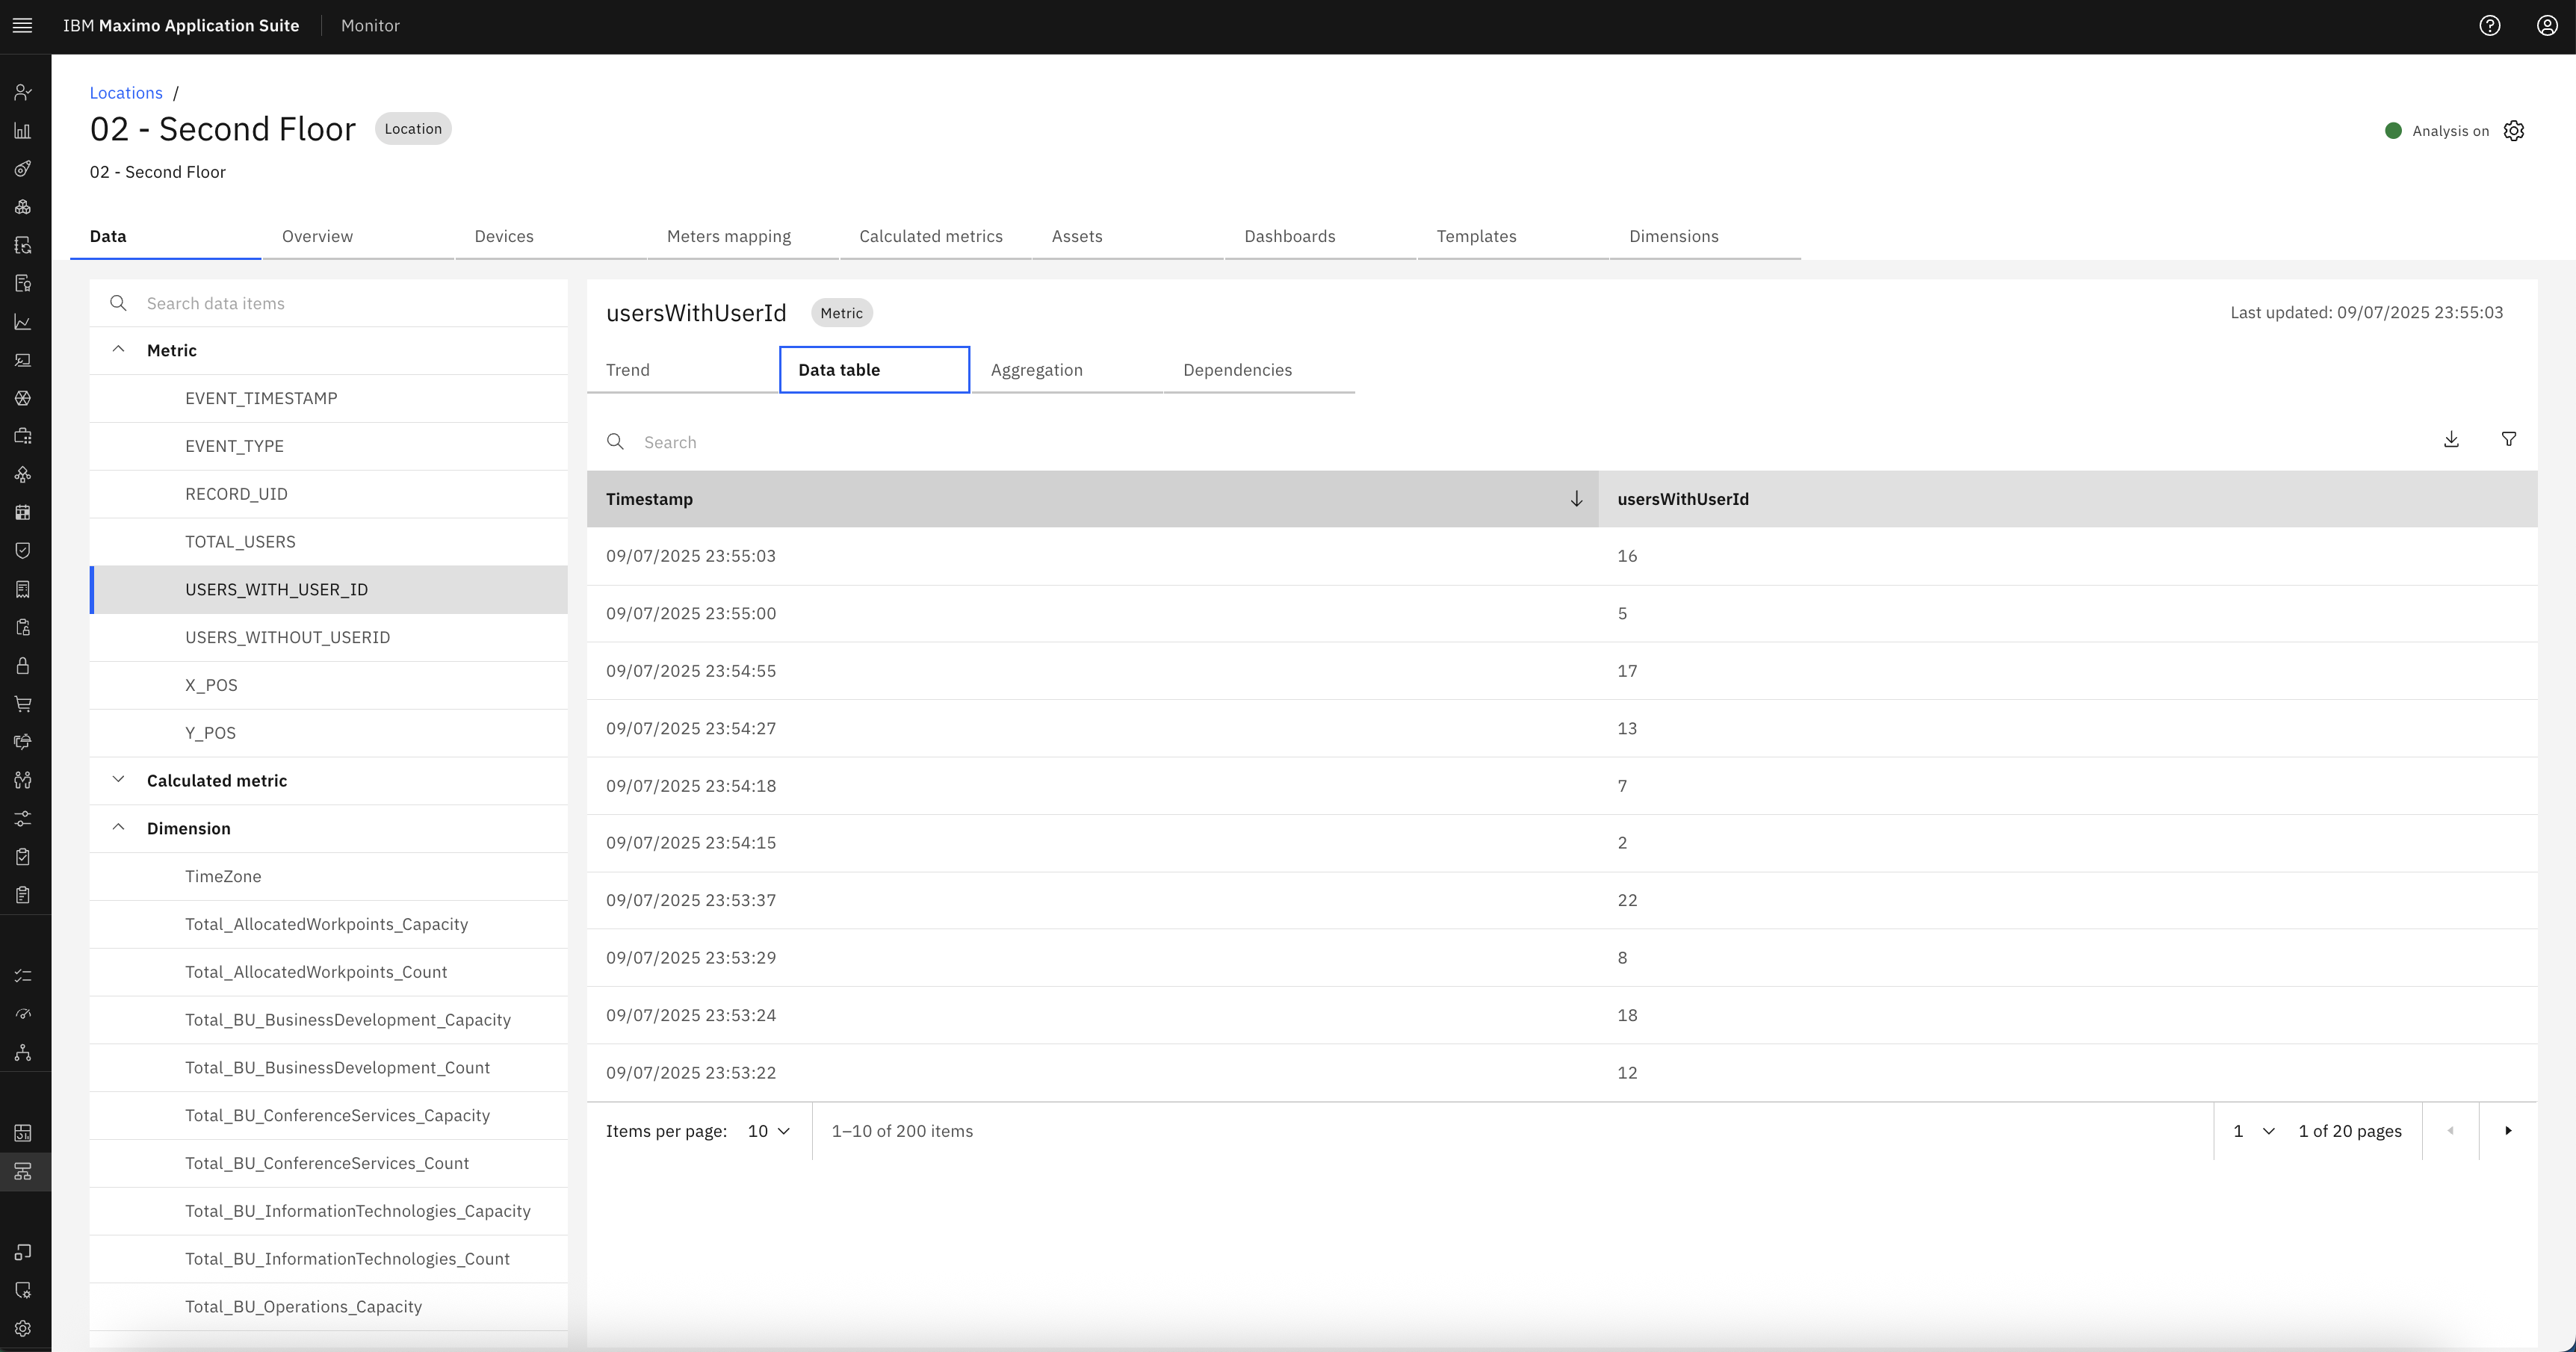Click the padlock sidebar icon
Viewport: 2576px width, 1352px height.
click(x=23, y=666)
